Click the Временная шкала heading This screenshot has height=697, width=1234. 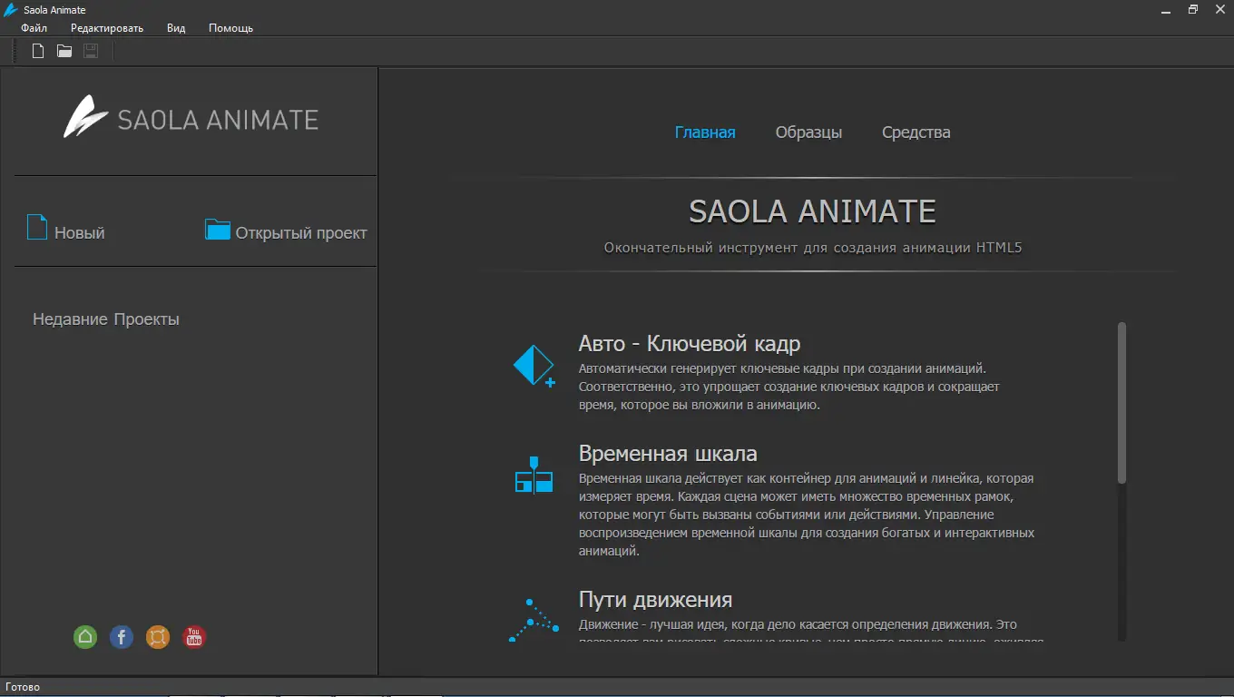coord(668,454)
